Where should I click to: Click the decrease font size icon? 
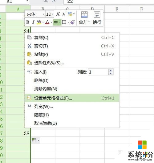tap(64, 14)
